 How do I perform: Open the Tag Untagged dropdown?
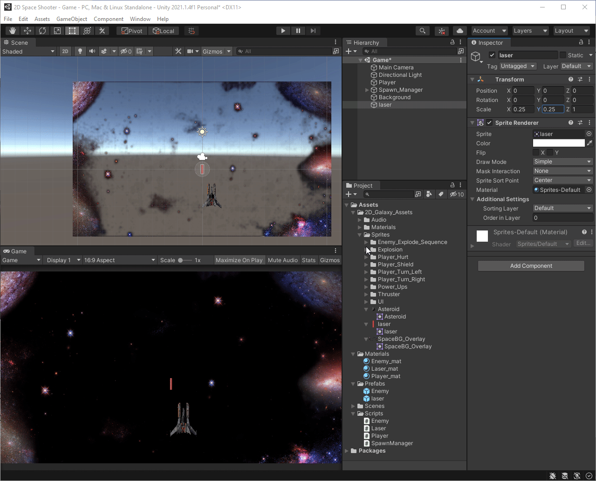click(x=518, y=66)
